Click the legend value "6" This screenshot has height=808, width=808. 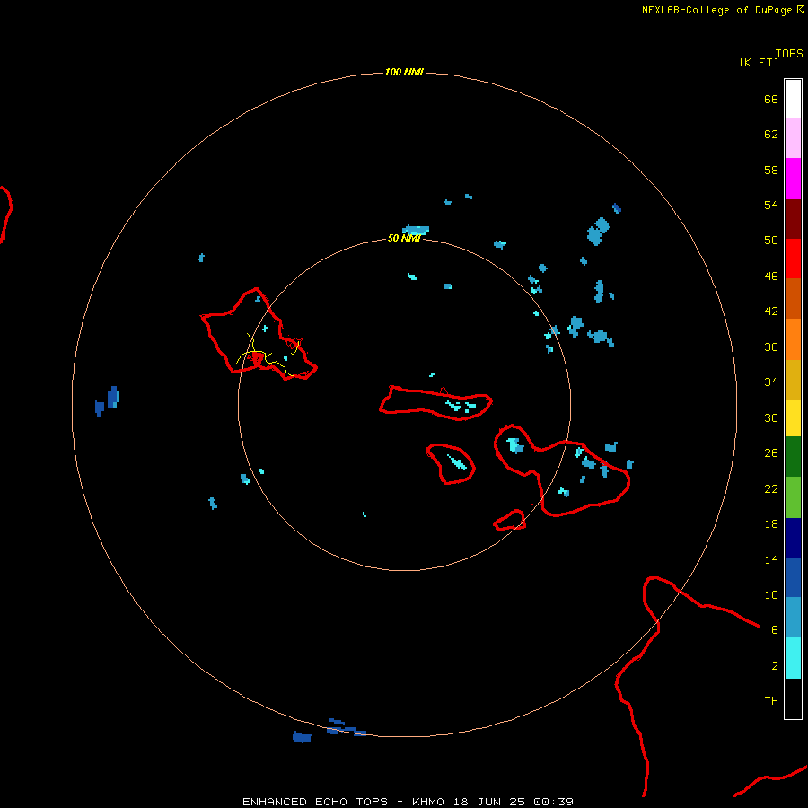tap(774, 629)
